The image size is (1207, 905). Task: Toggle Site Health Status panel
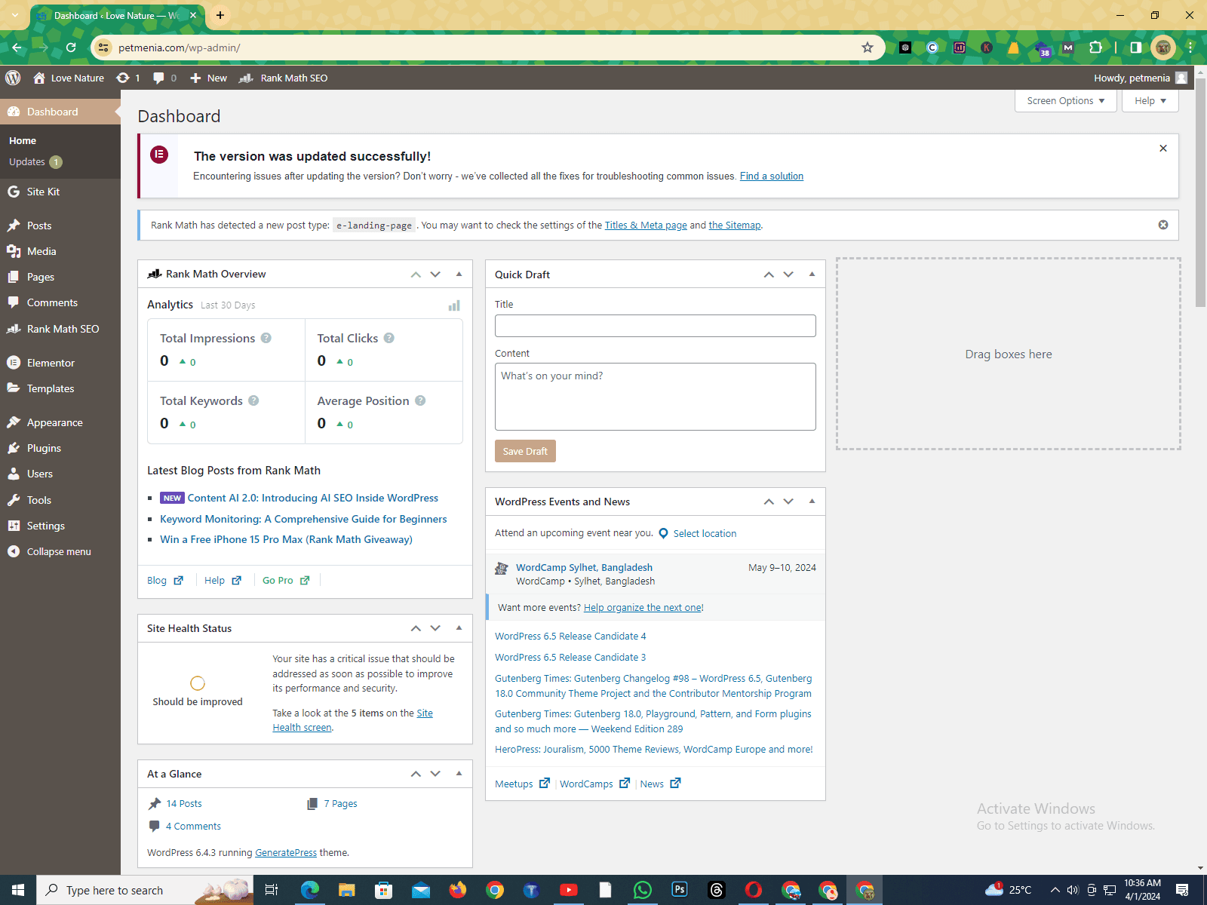click(459, 628)
